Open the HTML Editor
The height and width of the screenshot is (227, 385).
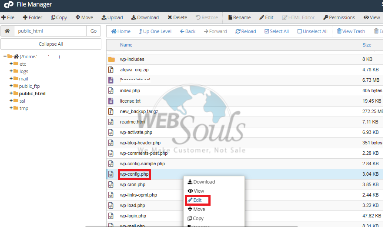click(x=298, y=17)
